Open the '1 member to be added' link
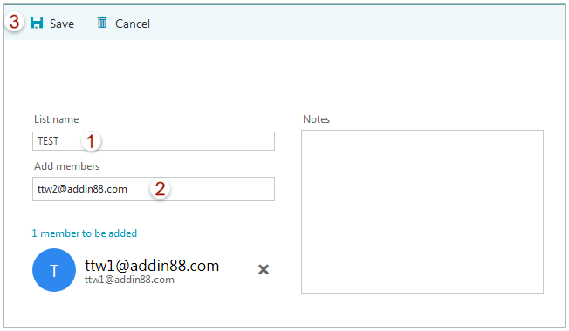 [x=84, y=233]
